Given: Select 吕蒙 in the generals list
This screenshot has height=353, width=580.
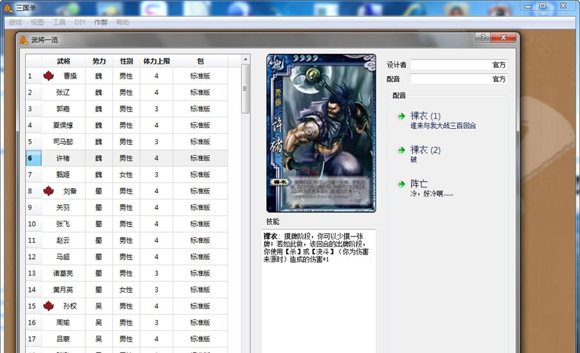Looking at the screenshot, I should [63, 339].
